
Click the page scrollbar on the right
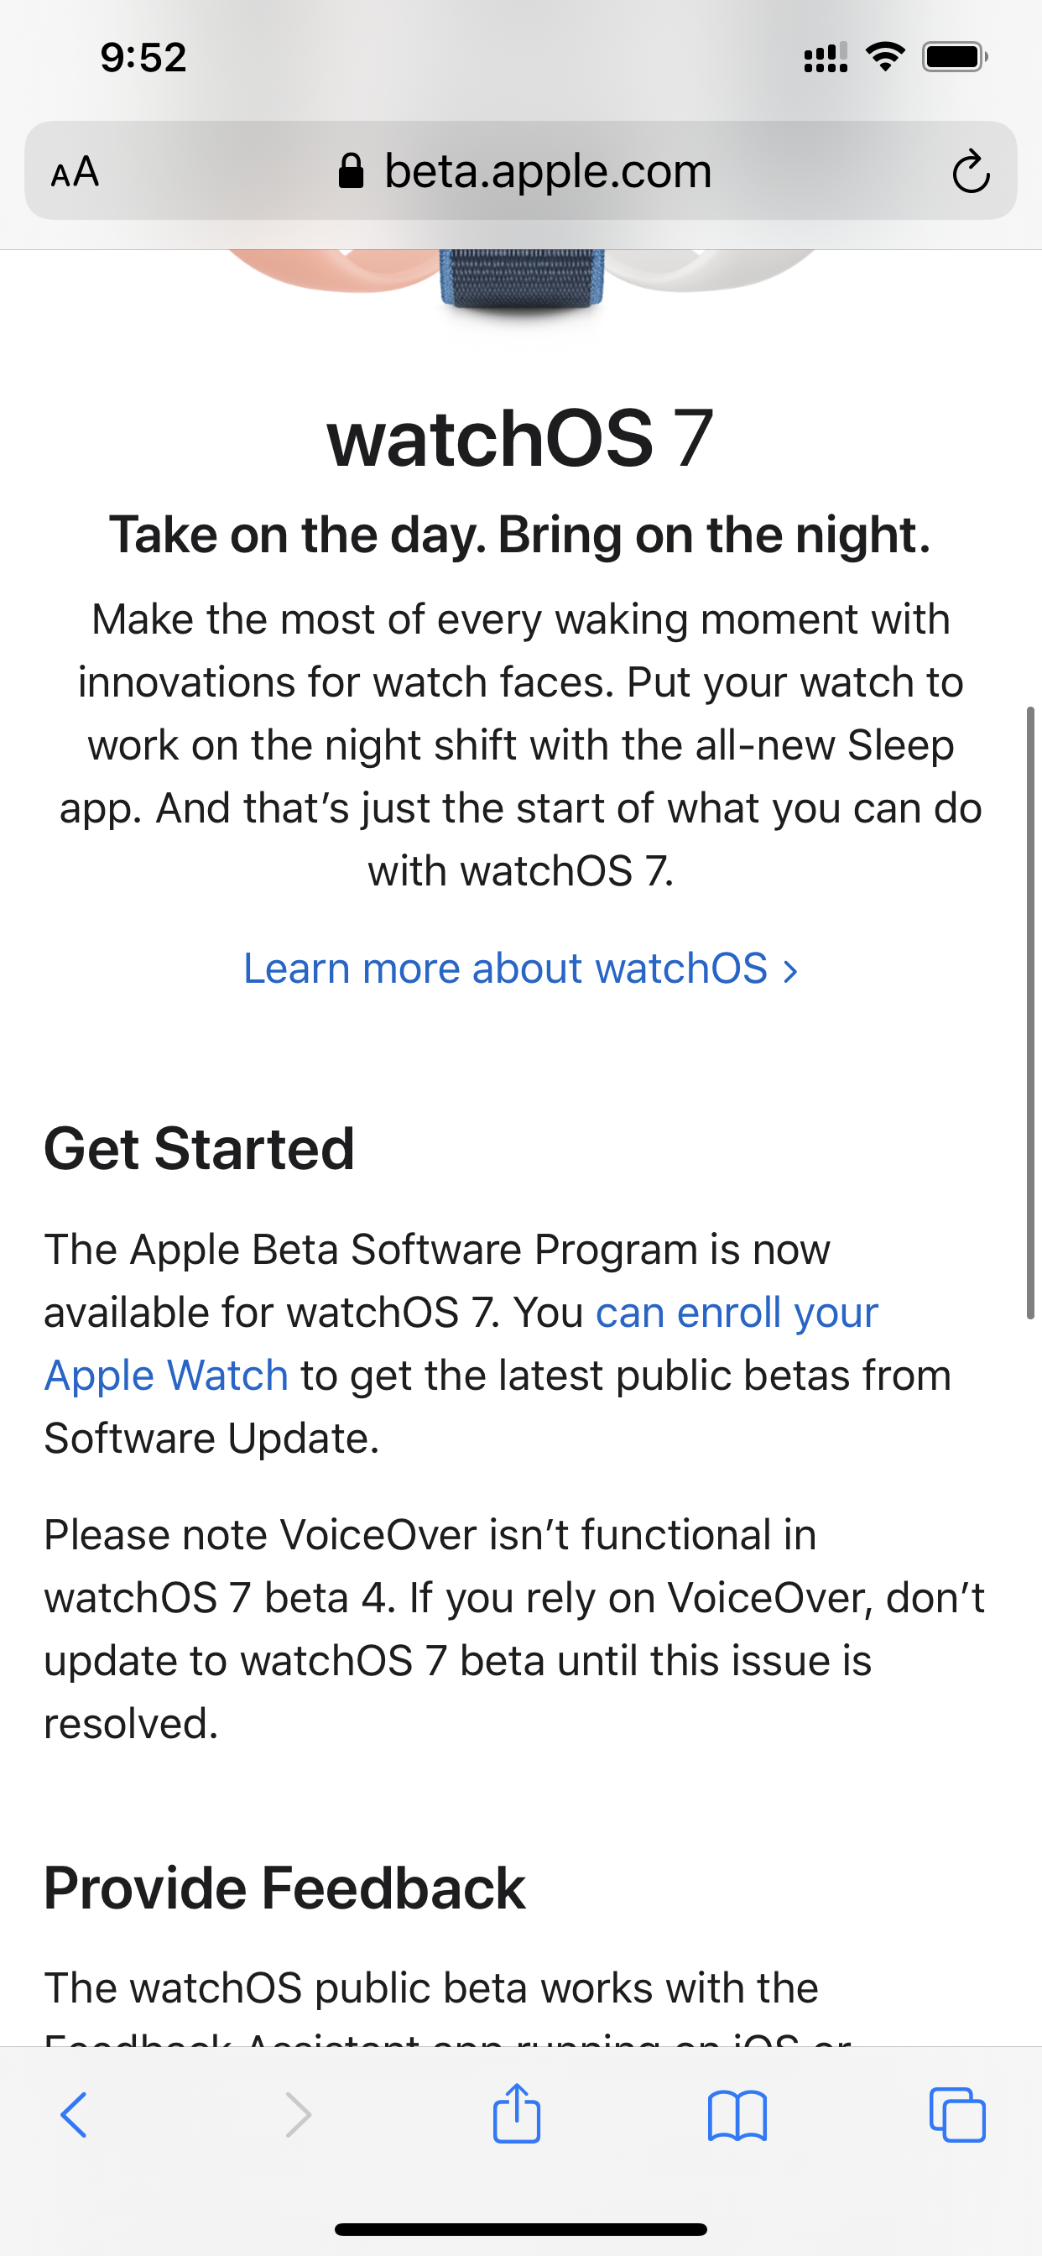click(x=1030, y=1011)
